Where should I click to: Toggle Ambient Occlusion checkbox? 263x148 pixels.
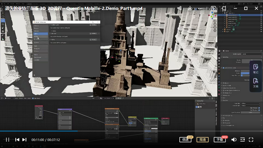pyautogui.click(x=223, y=68)
